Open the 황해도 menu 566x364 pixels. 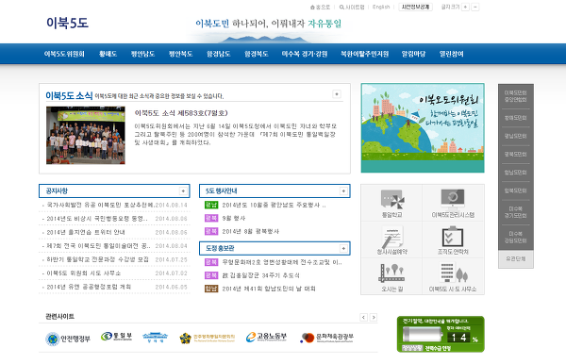tap(108, 54)
